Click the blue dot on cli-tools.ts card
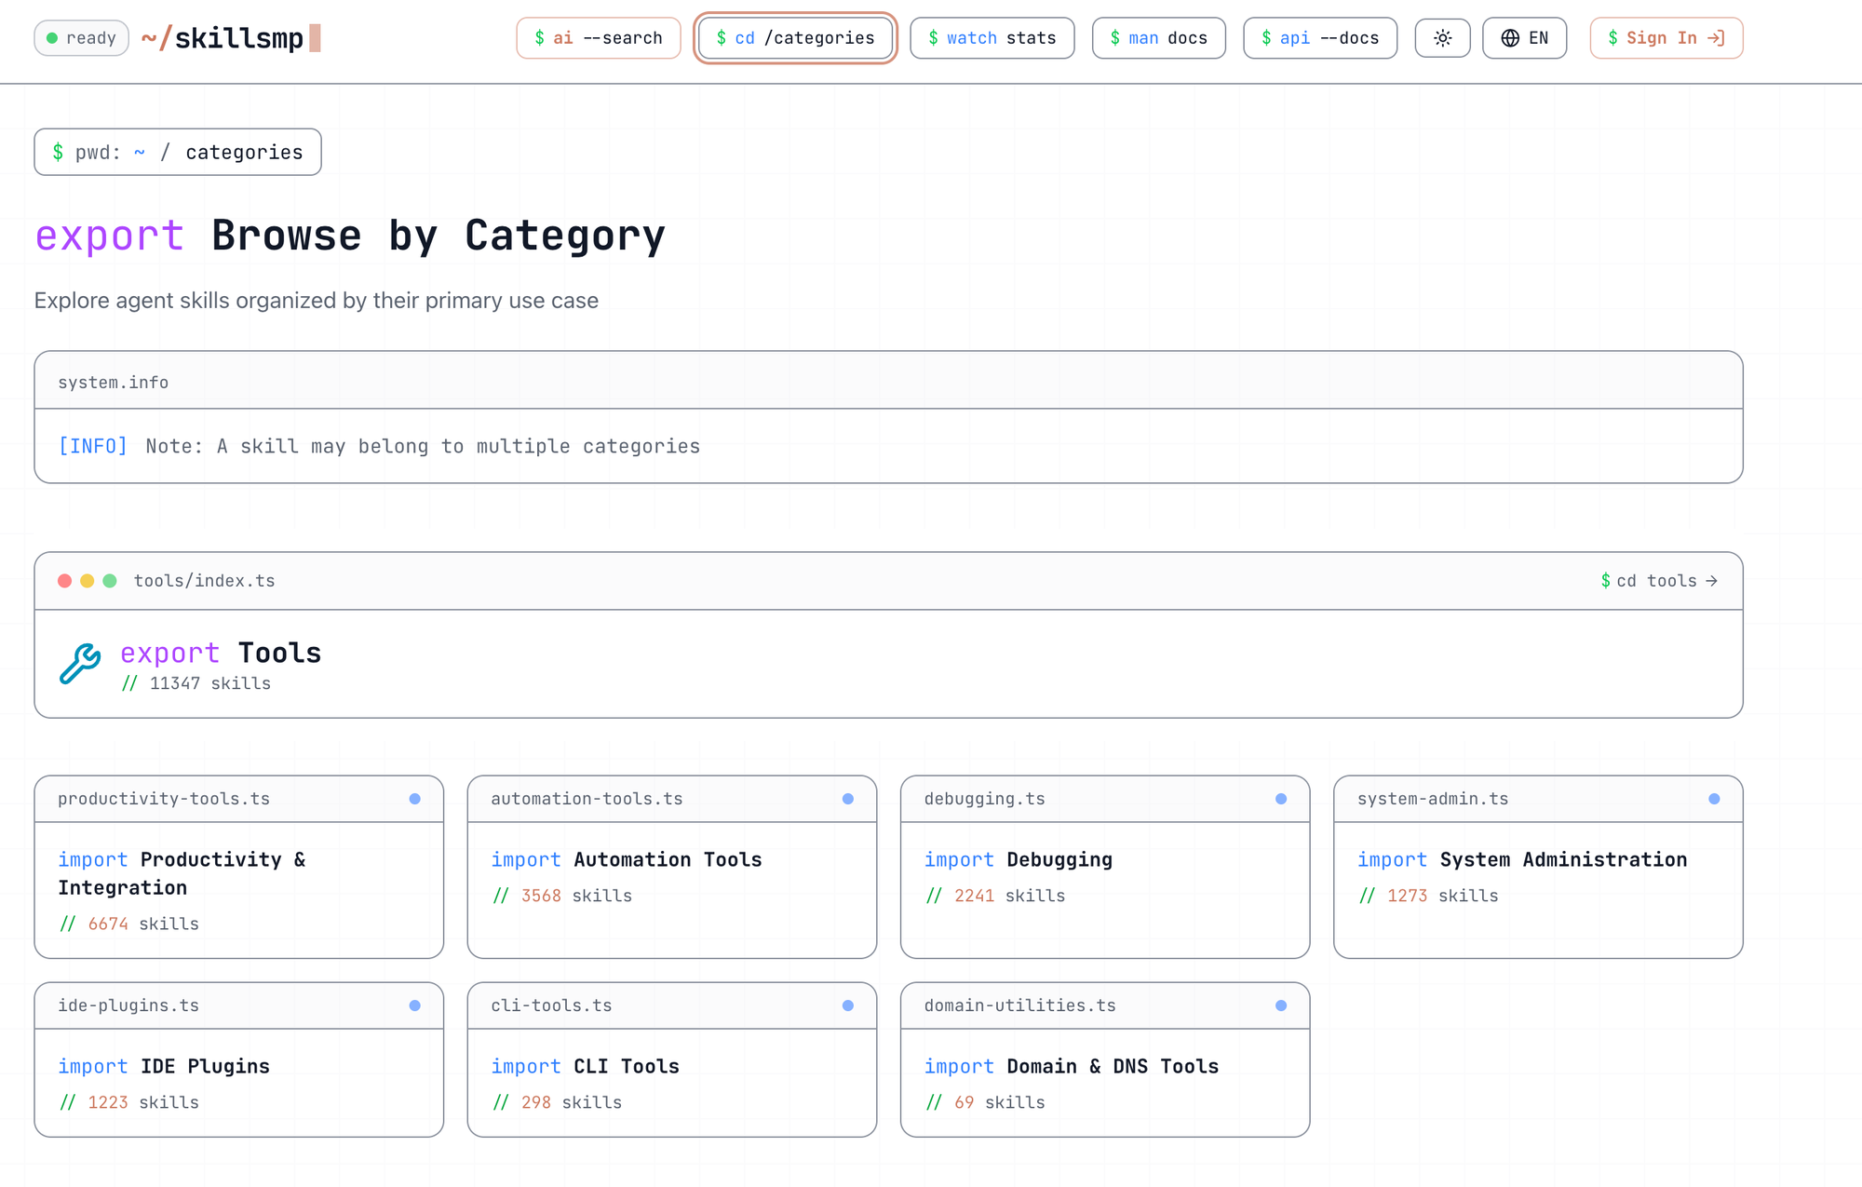The width and height of the screenshot is (1862, 1187). coord(847,1005)
